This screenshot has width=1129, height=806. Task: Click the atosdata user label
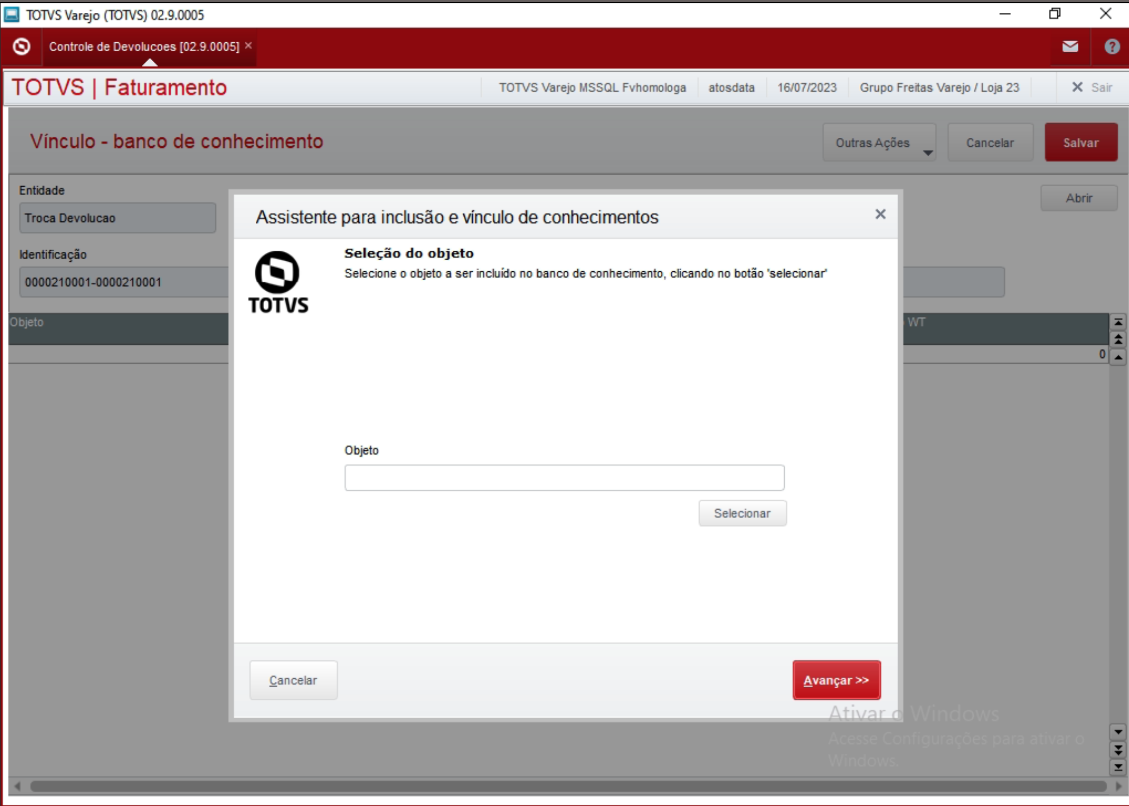pyautogui.click(x=731, y=88)
